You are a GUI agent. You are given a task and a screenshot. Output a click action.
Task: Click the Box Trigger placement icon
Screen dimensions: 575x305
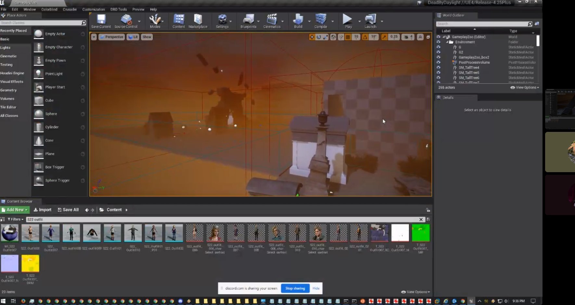pos(39,167)
